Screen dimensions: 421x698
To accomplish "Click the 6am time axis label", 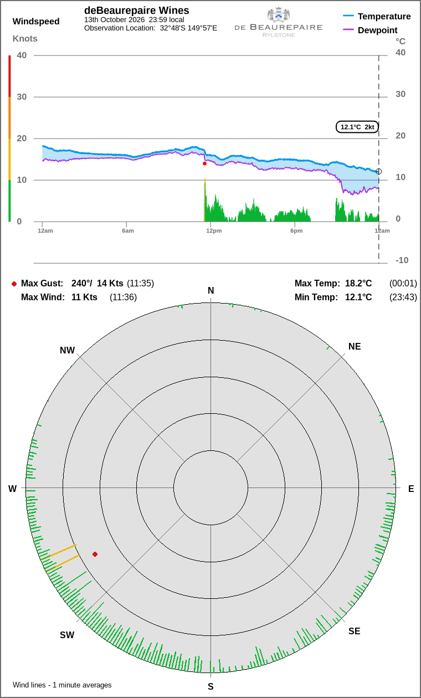I will click(128, 230).
